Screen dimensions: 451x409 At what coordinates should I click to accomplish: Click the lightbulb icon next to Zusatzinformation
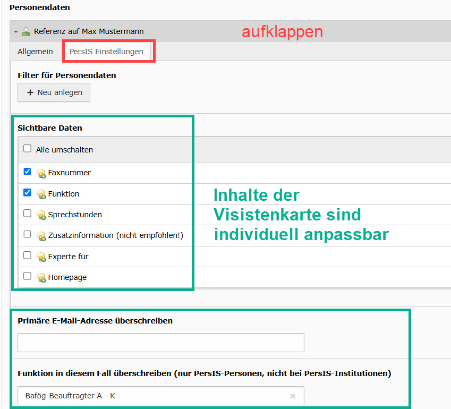[x=41, y=235]
